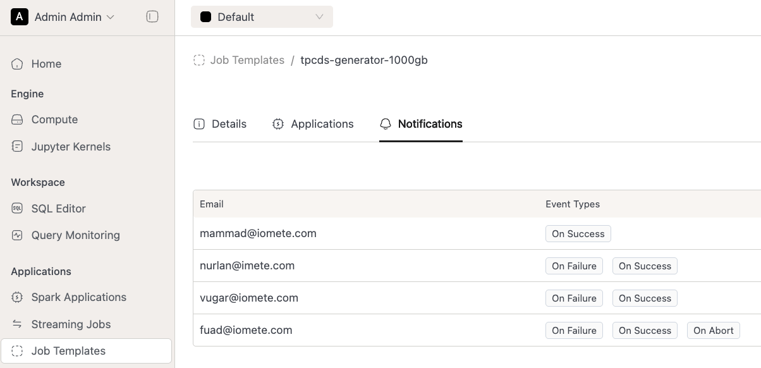Screen dimensions: 761x368
Task: Click On Failure tag for nurlan@imete.com
Action: coord(575,266)
